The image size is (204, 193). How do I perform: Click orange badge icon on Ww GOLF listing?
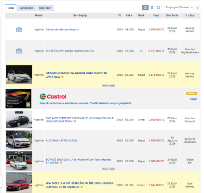click(82, 187)
